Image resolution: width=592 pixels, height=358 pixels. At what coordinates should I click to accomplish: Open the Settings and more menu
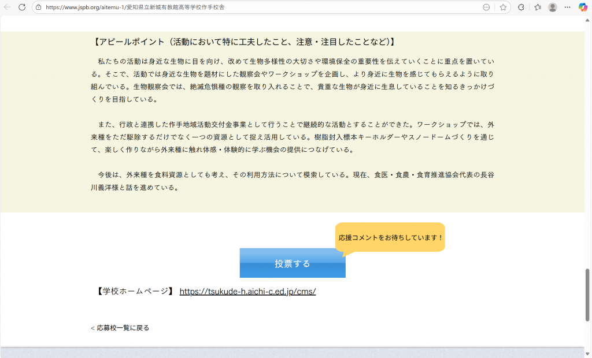[x=568, y=8]
